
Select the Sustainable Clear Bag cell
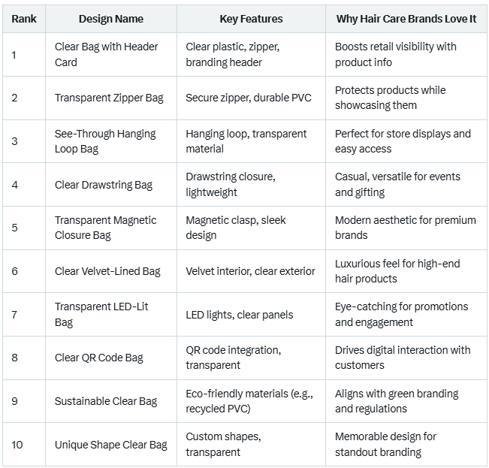pos(105,401)
